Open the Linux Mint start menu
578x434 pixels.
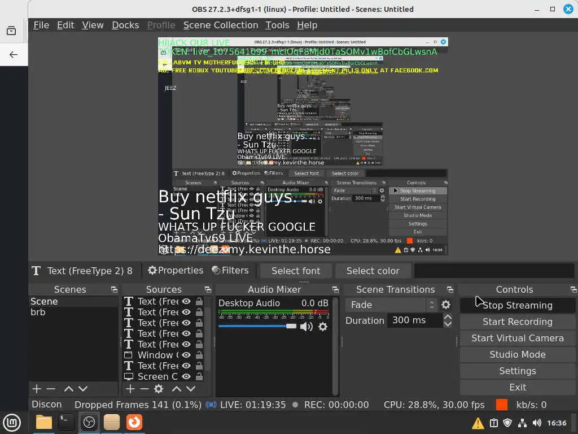12,422
